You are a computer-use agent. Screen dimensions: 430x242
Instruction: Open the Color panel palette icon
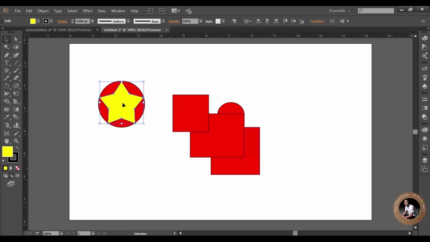pos(425,38)
